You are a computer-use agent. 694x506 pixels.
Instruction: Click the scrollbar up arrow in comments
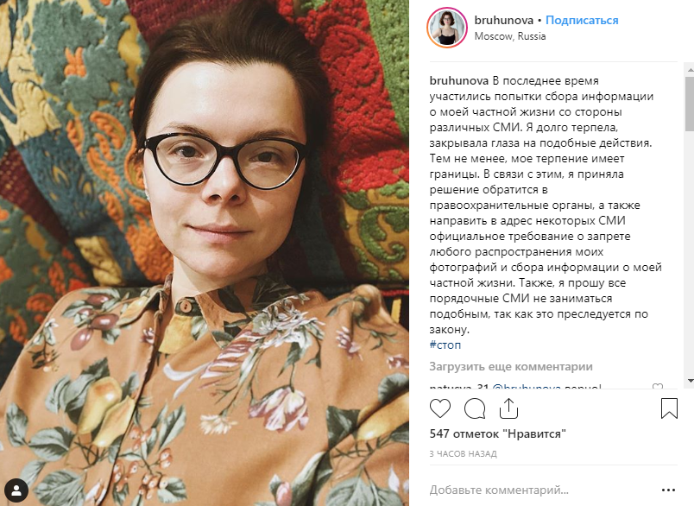pyautogui.click(x=690, y=70)
